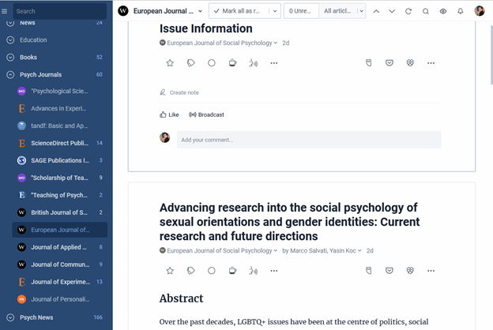This screenshot has height=330, width=493.
Task: Show 0 Unread filter
Action: pyautogui.click(x=301, y=11)
